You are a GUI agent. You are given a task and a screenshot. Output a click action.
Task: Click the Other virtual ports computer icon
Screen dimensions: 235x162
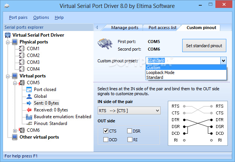pyautogui.click(x=15, y=137)
